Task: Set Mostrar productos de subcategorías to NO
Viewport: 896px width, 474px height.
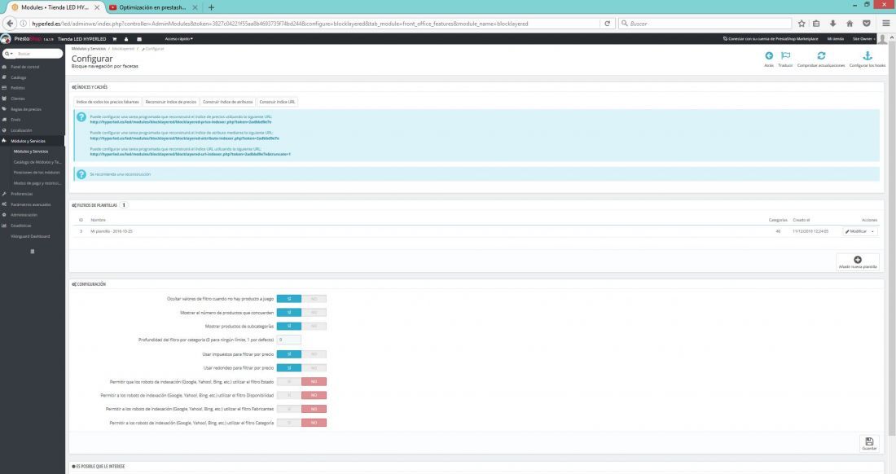Action: pyautogui.click(x=314, y=326)
